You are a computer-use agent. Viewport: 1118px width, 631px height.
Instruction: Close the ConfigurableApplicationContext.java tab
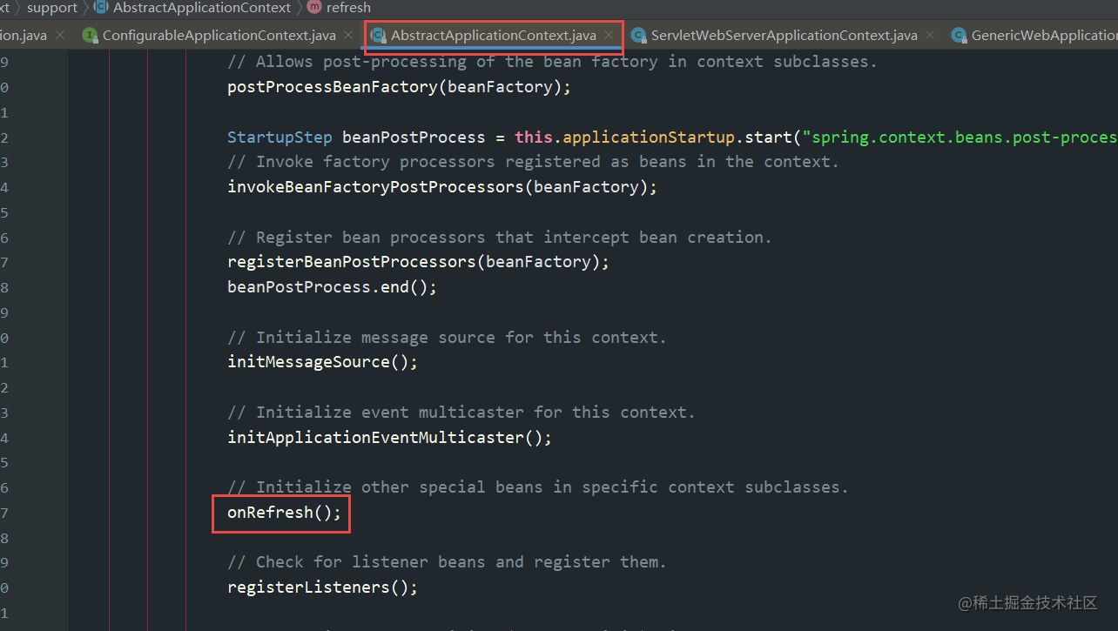(x=348, y=36)
